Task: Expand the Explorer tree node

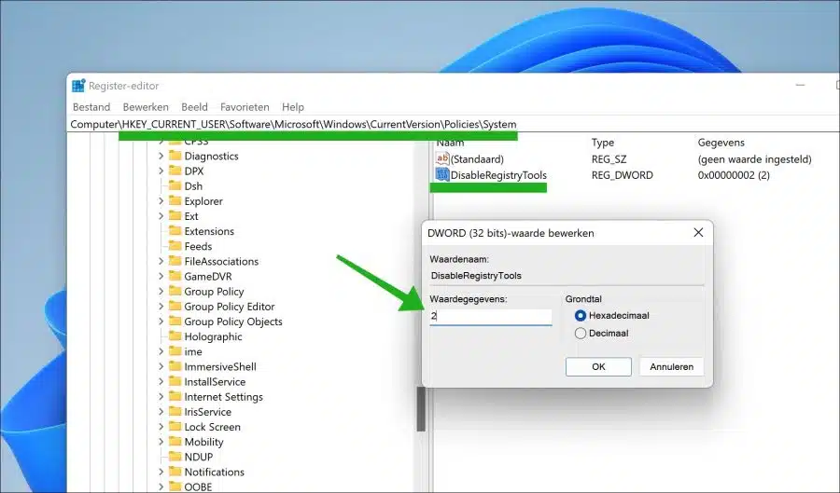Action: click(x=161, y=200)
